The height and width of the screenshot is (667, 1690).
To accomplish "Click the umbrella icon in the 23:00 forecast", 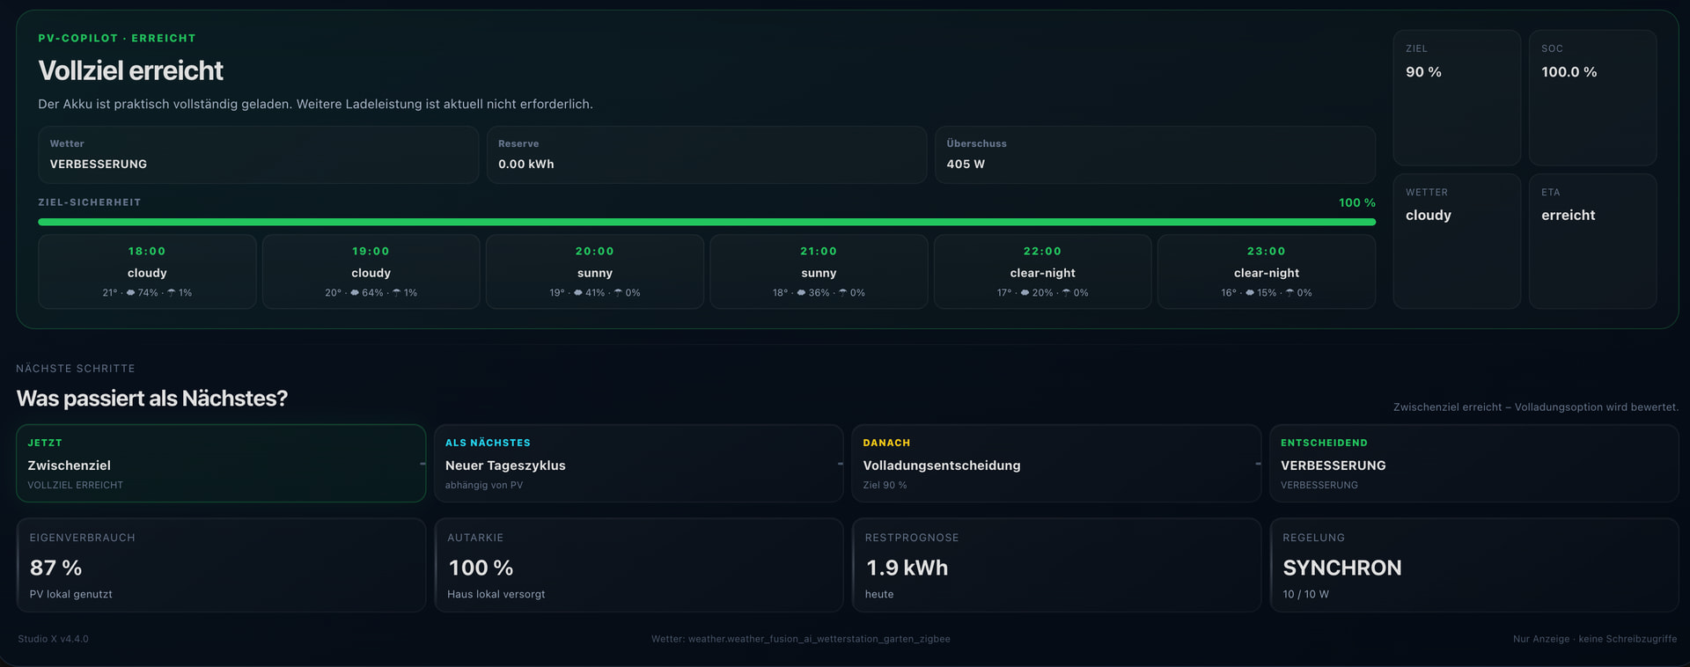I will 1290,293.
